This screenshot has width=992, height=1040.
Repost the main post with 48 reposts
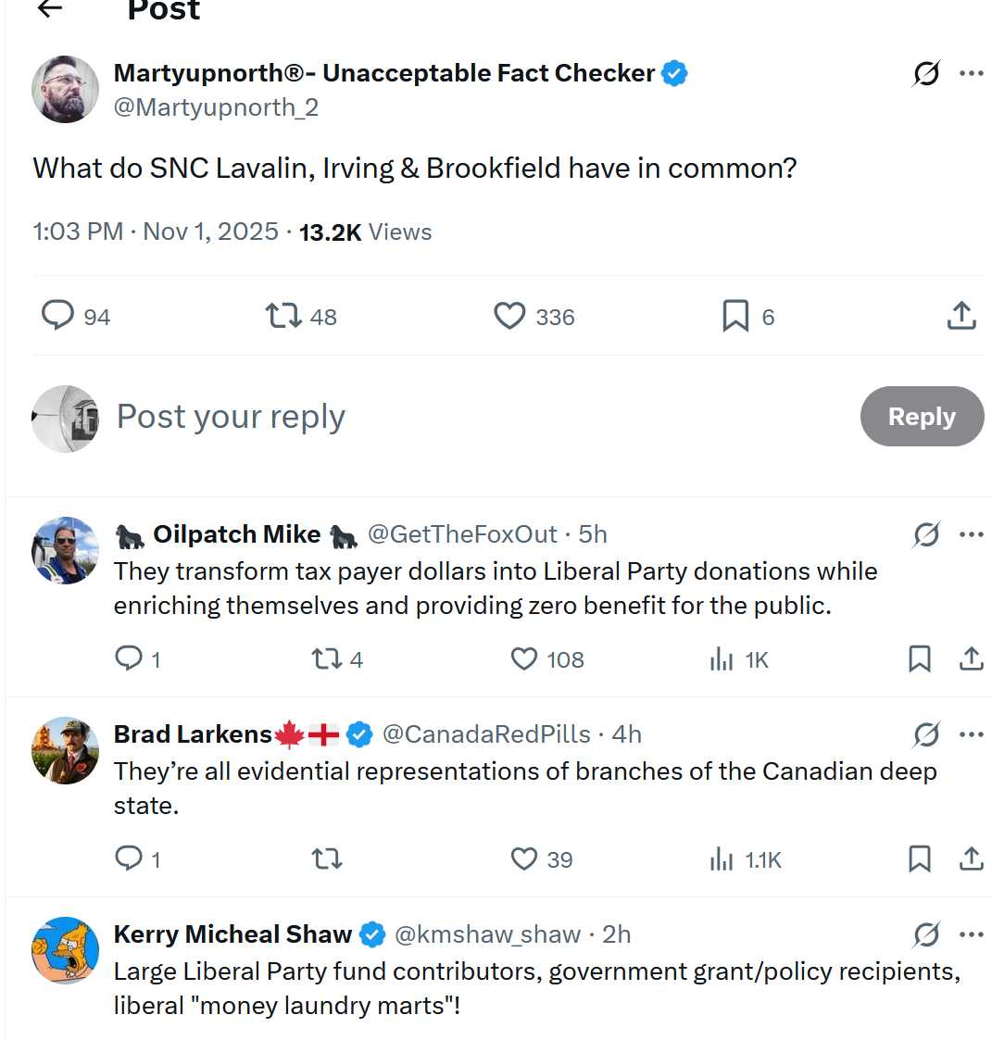(x=283, y=316)
